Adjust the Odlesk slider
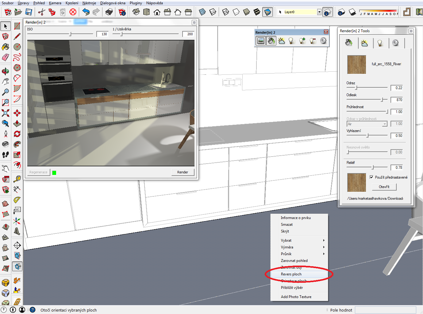 click(382, 100)
